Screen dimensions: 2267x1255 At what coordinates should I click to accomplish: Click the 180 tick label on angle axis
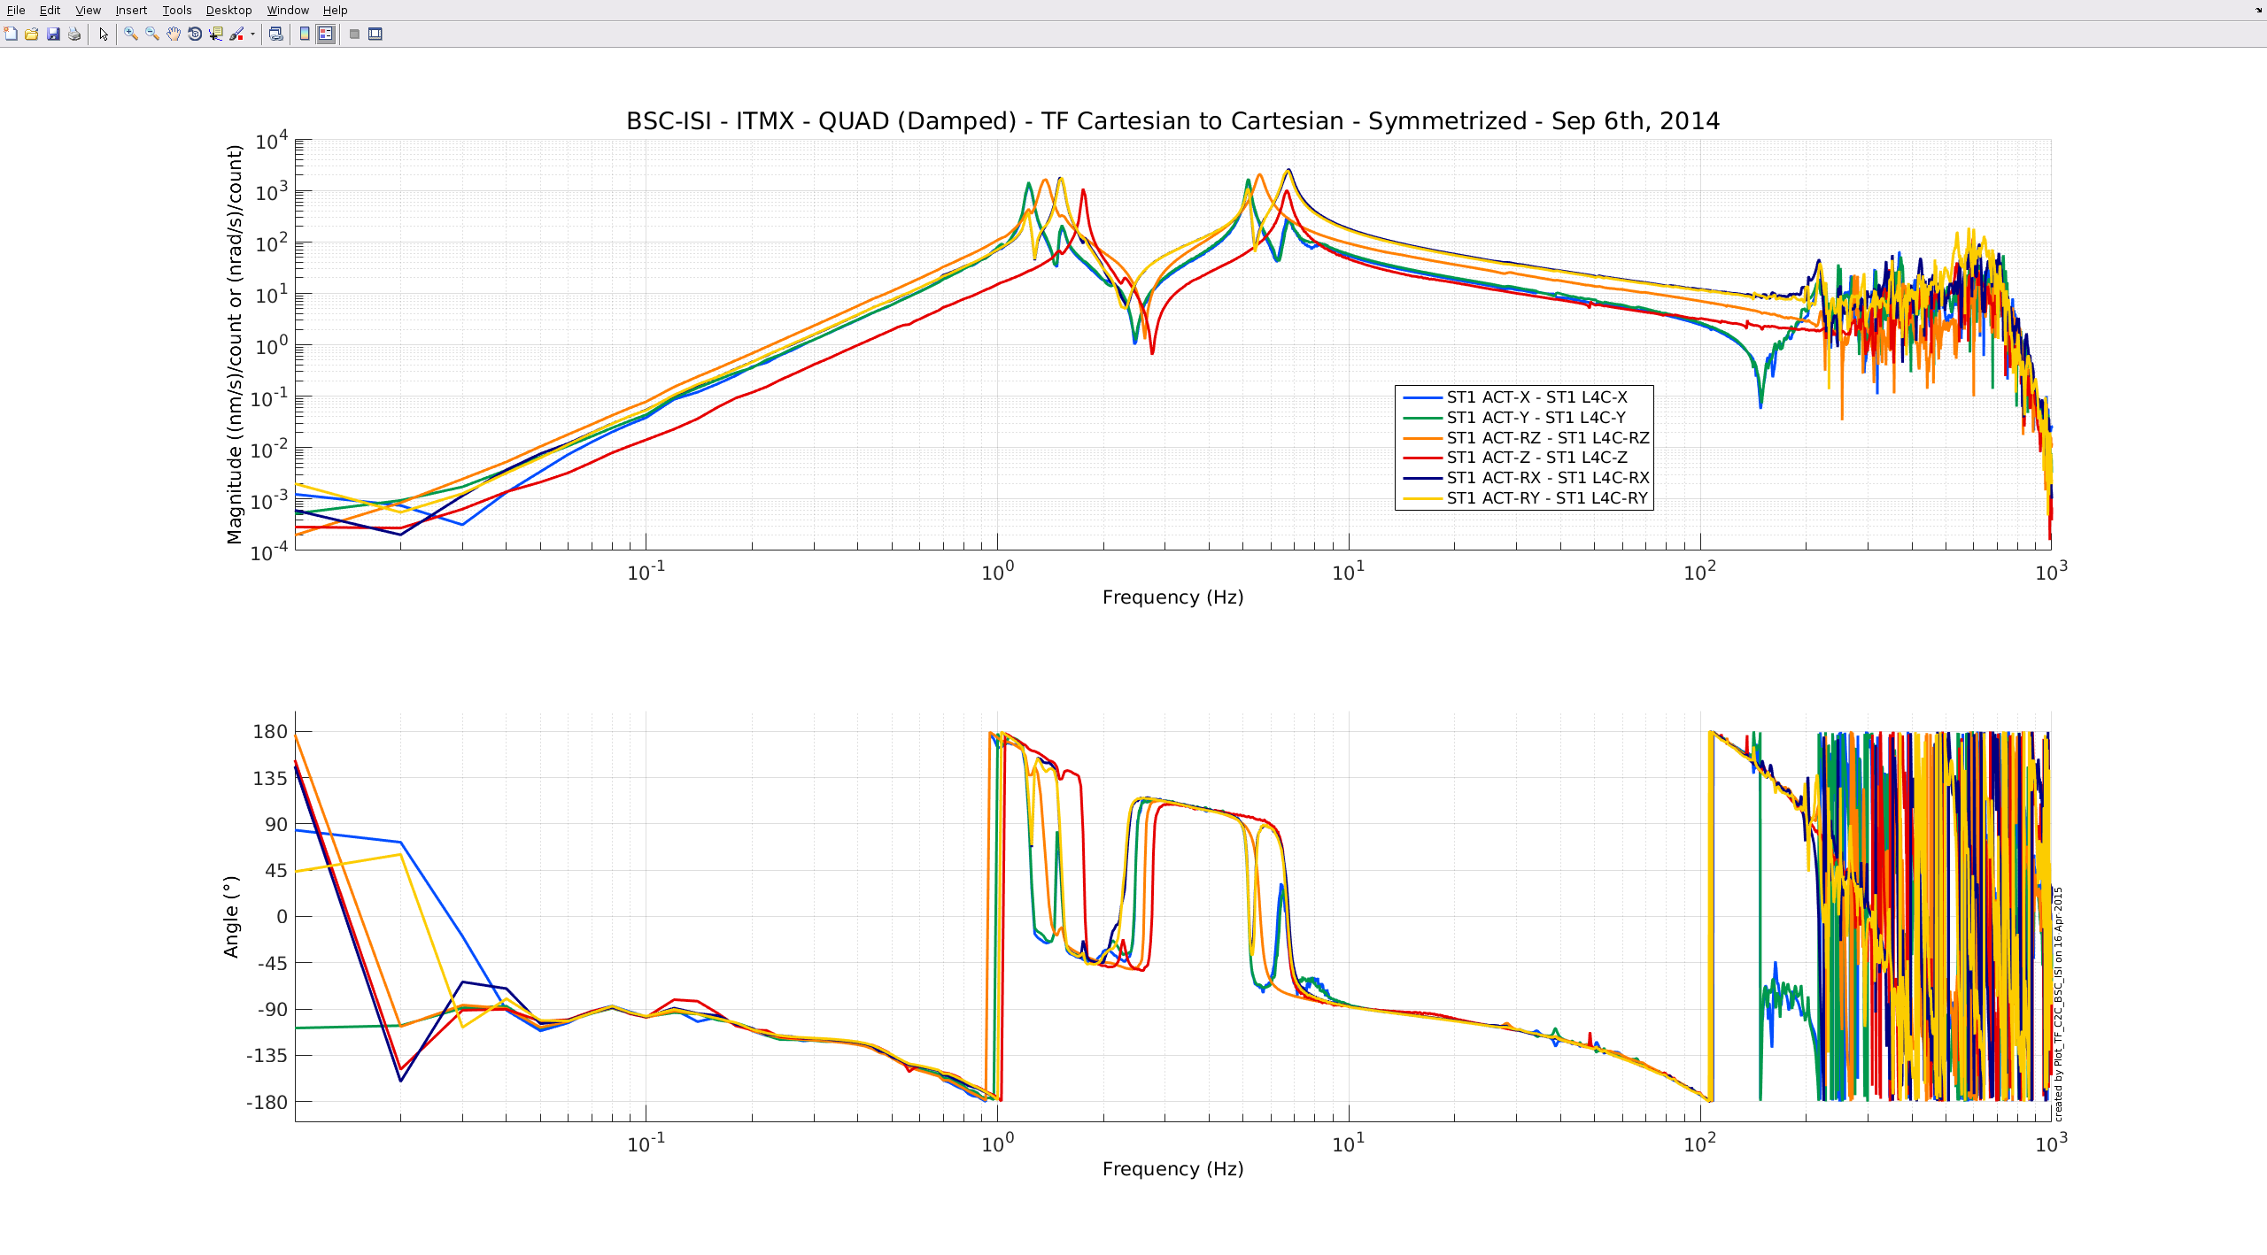point(270,732)
